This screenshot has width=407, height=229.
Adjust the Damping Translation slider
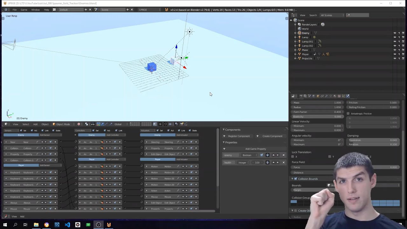[373, 140]
